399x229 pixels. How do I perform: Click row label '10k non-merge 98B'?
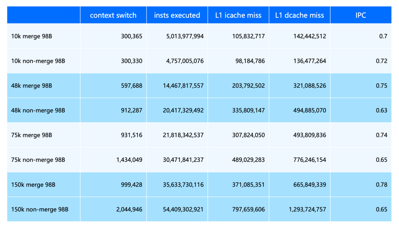coord(38,61)
